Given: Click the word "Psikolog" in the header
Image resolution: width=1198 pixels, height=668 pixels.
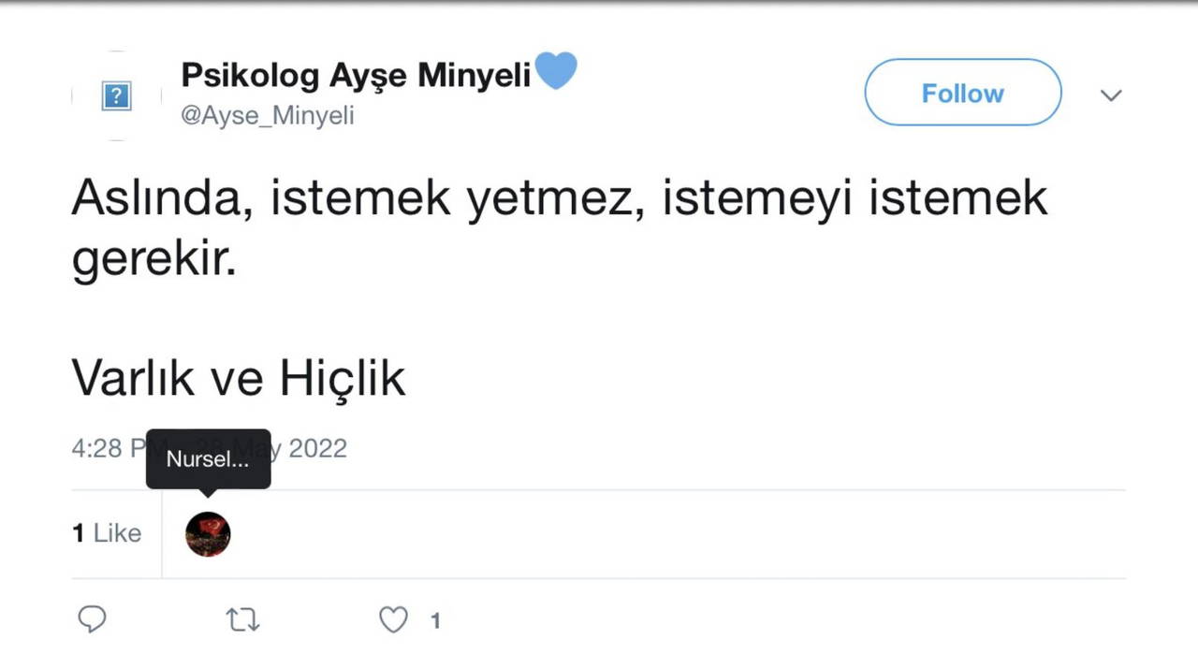Looking at the screenshot, I should (x=251, y=75).
